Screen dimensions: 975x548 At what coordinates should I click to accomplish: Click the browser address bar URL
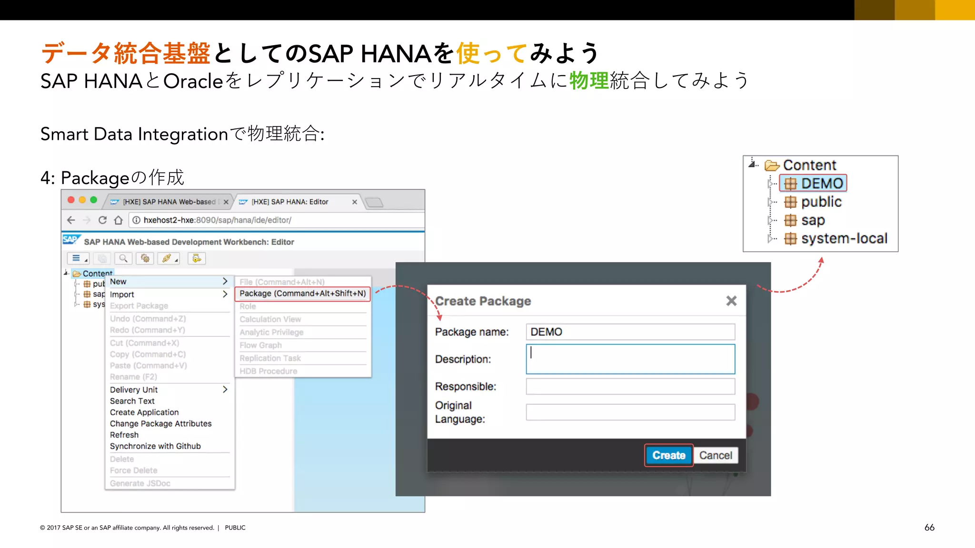point(218,220)
